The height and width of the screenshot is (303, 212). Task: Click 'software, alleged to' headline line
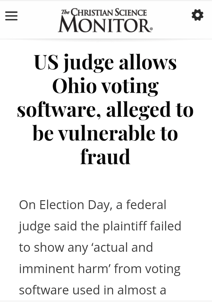tap(105, 109)
